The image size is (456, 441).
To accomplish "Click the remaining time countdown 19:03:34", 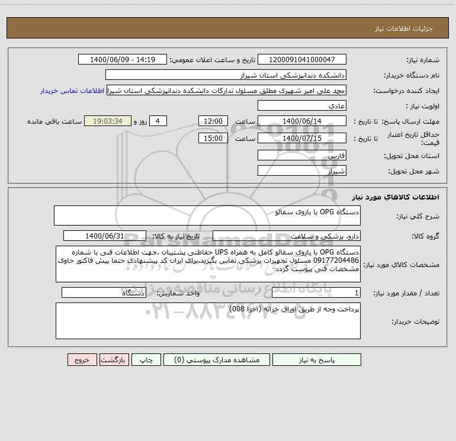I will click(108, 121).
